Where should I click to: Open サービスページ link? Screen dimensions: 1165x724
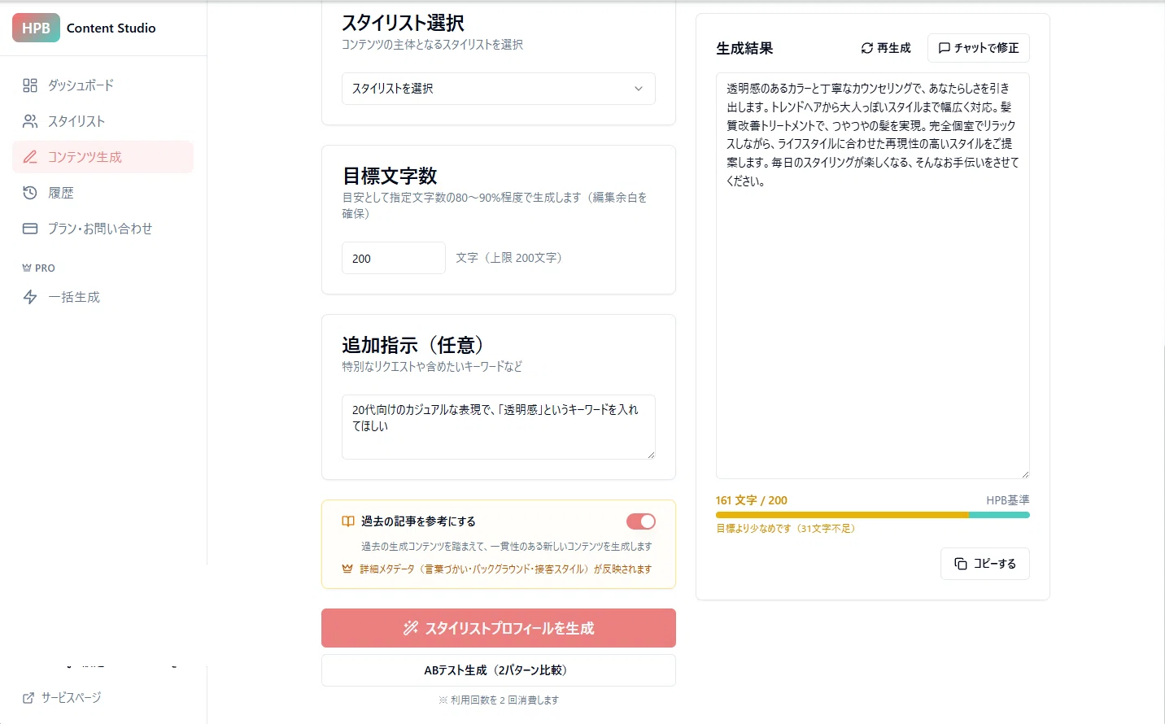tap(62, 698)
